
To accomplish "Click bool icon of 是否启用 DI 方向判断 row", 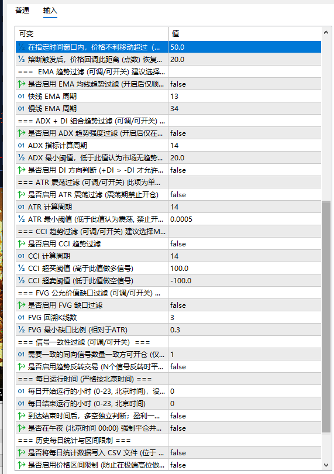I will 21,170.
